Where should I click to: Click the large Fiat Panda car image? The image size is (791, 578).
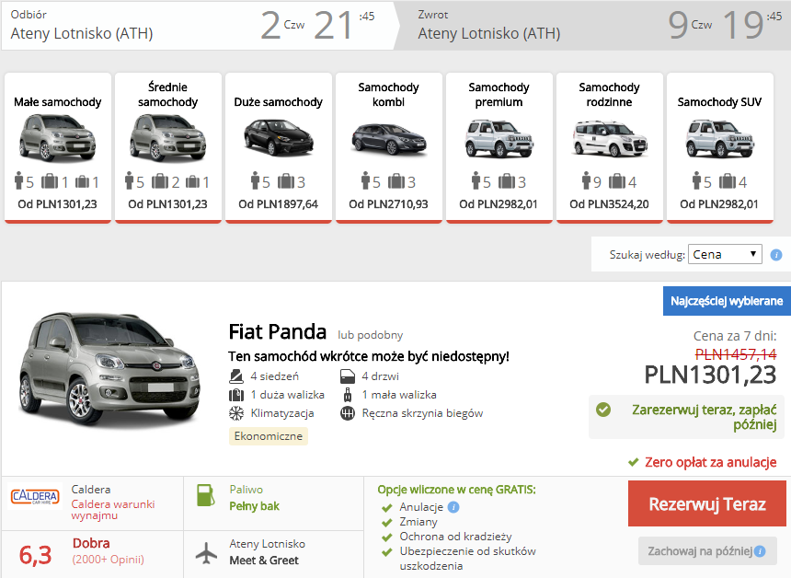[110, 370]
